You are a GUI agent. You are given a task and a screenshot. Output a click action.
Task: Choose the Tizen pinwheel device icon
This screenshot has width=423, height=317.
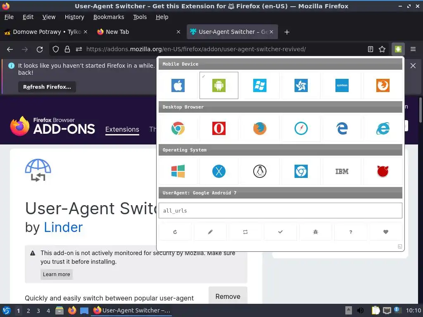pyautogui.click(x=301, y=85)
